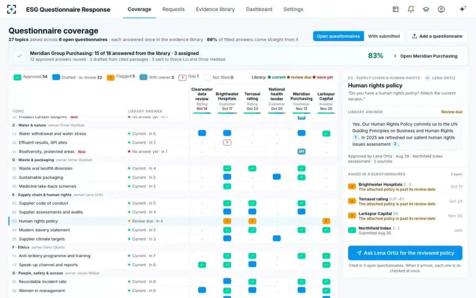The image size is (476, 298).
Task: Open the notifications bell
Action: coord(411,9)
